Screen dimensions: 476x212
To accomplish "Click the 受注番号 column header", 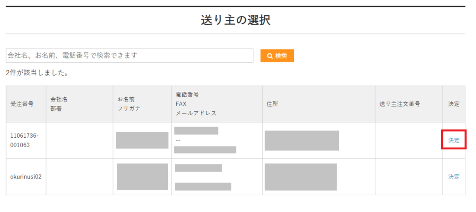I will pos(22,104).
